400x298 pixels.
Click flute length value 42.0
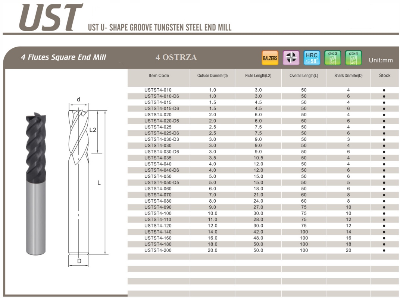[x=258, y=232]
